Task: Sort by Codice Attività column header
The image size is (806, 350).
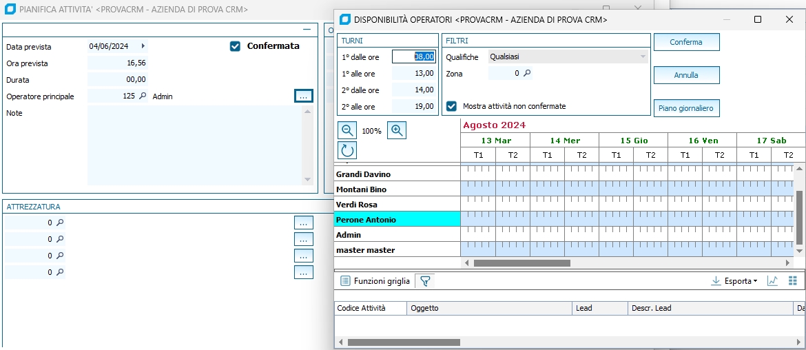Action: (370, 308)
